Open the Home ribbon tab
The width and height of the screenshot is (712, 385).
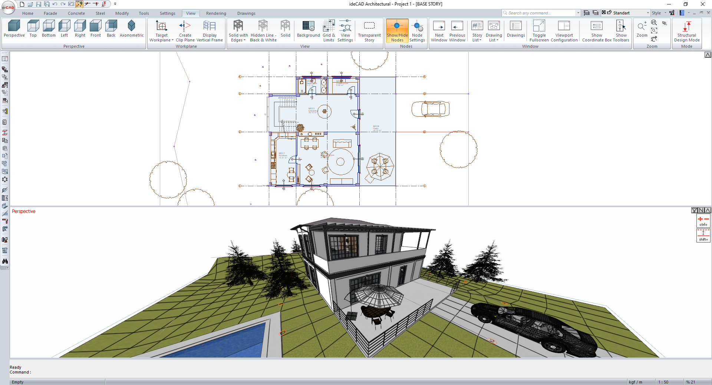coord(28,13)
